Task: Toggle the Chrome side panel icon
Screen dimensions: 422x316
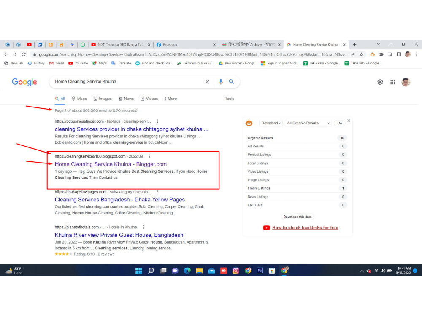Action: (399, 54)
